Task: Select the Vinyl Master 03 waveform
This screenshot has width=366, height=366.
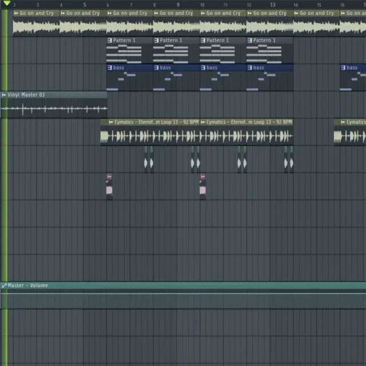Action: 54,109
